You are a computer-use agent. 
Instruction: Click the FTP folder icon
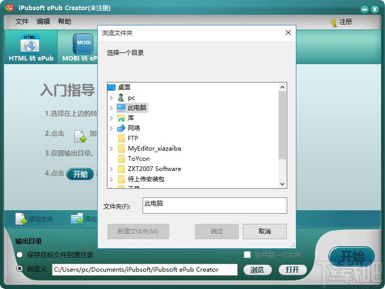[x=121, y=138]
